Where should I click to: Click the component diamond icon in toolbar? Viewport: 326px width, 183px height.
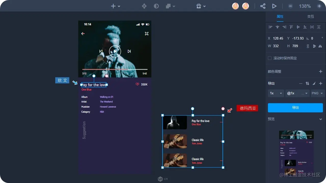tap(144, 6)
